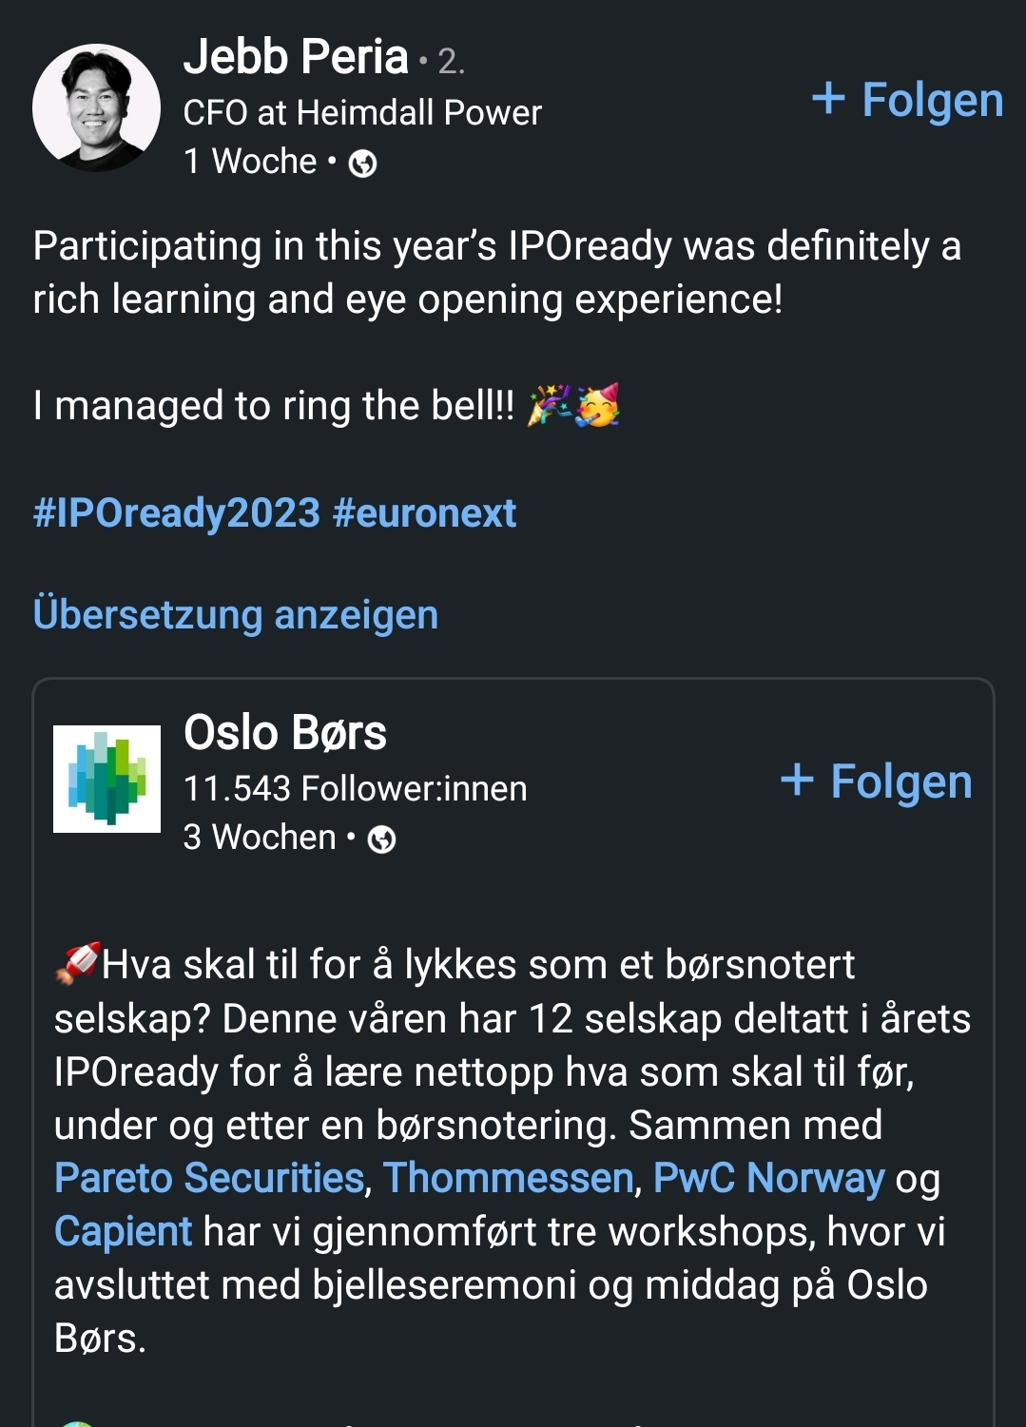The width and height of the screenshot is (1026, 1427).
Task: Click the globe icon beside 3 Wochen
Action: point(381,839)
